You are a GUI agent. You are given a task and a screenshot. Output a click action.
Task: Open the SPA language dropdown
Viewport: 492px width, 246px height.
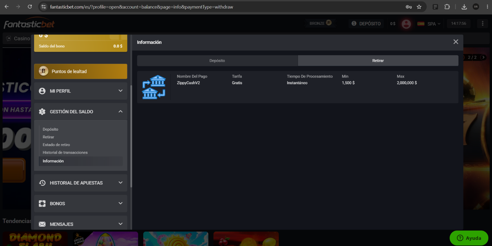click(x=429, y=24)
